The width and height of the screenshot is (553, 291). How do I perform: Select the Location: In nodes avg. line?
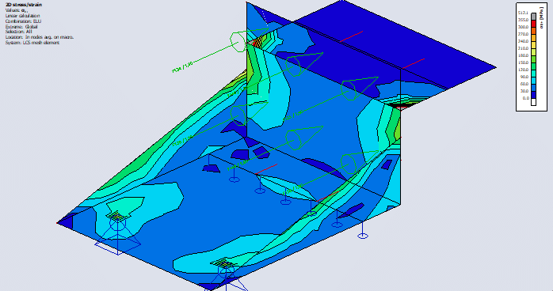click(x=40, y=37)
